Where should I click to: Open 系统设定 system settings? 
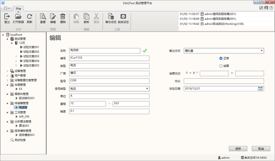pos(123,17)
